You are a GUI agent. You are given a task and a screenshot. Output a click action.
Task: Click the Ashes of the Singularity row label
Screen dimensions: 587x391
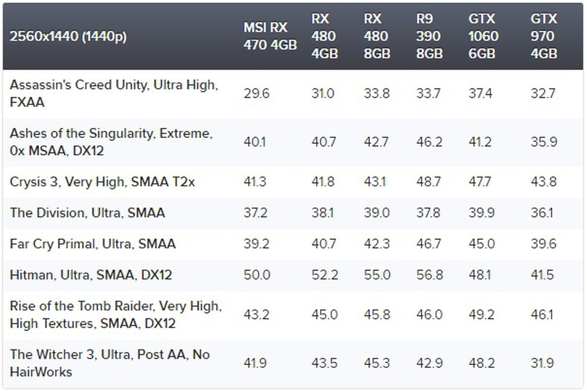point(111,141)
